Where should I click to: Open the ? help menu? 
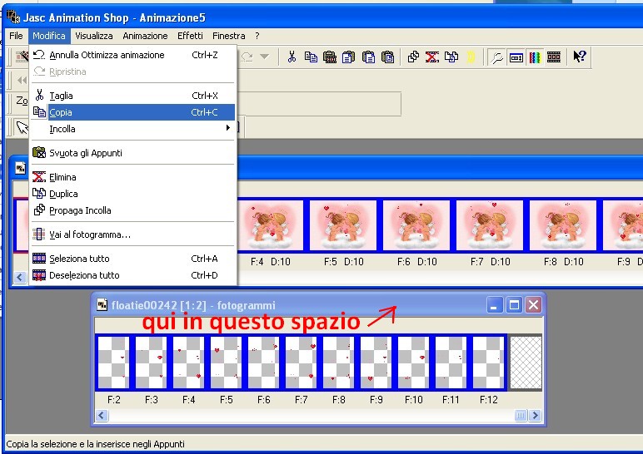tap(257, 36)
